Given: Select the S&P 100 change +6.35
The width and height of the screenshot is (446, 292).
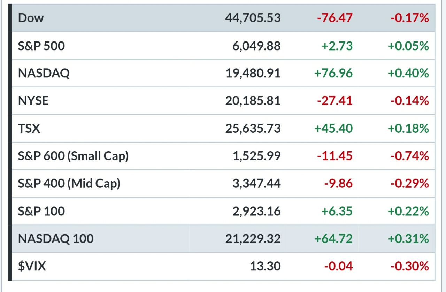Looking at the screenshot, I should tap(338, 211).
